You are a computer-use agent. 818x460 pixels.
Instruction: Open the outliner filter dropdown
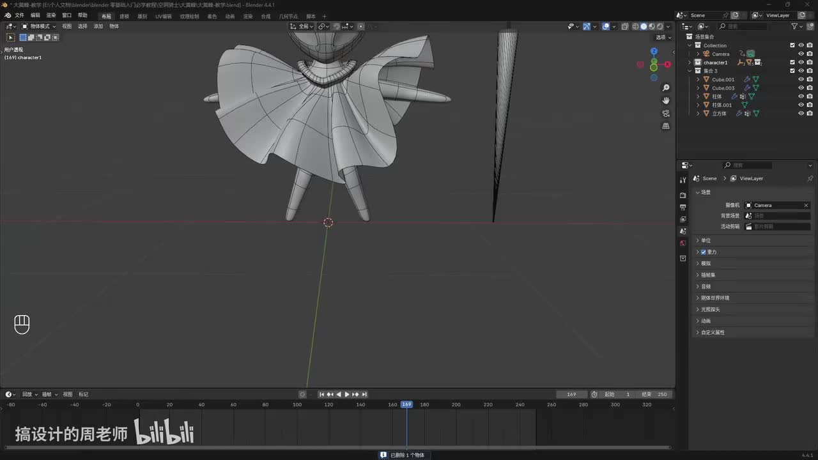click(x=796, y=26)
